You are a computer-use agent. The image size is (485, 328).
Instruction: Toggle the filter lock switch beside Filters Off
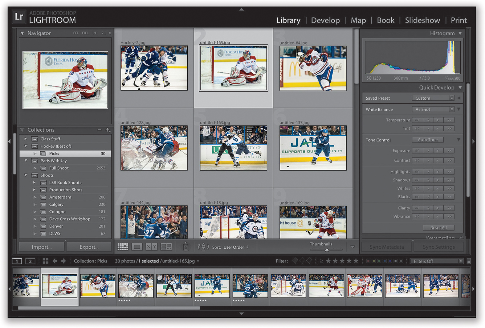click(469, 261)
